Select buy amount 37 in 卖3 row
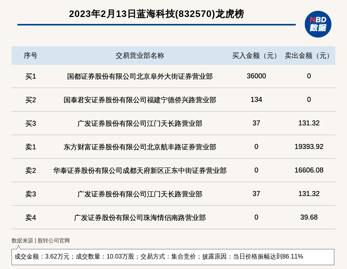347x269 pixels. (x=256, y=194)
